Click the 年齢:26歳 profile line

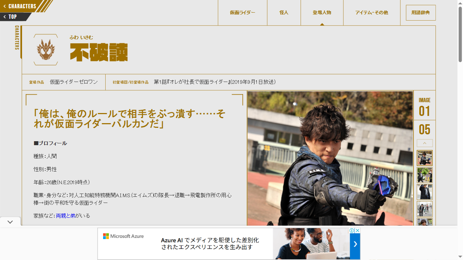tap(62, 182)
